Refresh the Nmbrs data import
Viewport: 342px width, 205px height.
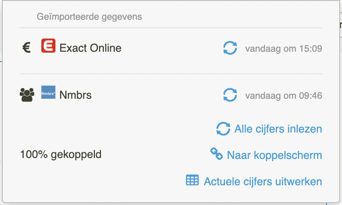pos(230,95)
